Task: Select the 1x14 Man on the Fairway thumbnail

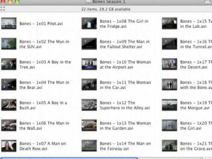Action: pos(89,146)
